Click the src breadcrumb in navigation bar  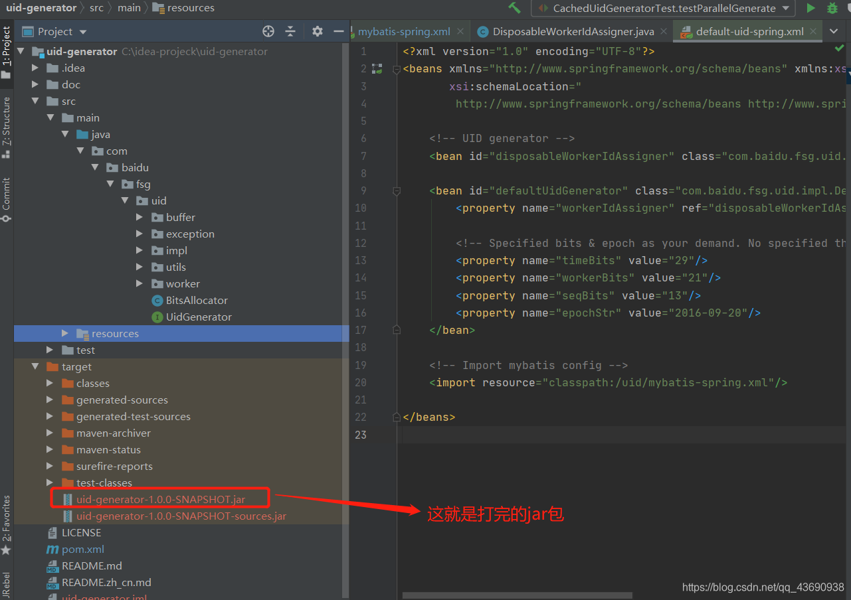tap(96, 8)
